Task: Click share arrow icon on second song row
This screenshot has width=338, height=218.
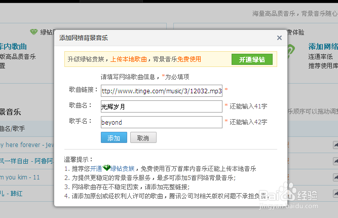Action: click(335, 161)
